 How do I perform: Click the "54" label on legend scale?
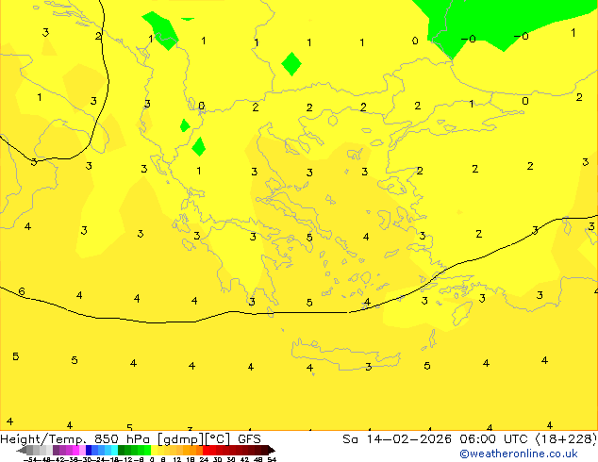click(x=272, y=459)
